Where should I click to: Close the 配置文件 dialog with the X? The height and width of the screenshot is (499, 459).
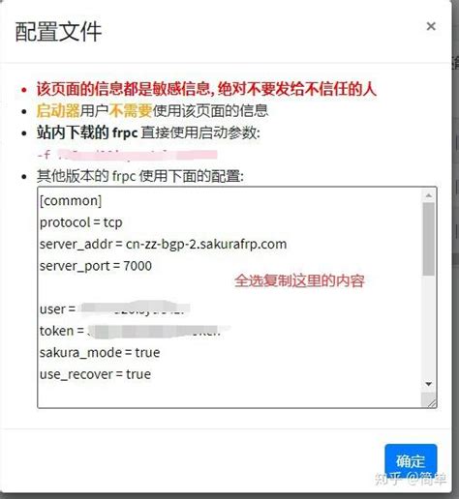pyautogui.click(x=431, y=26)
